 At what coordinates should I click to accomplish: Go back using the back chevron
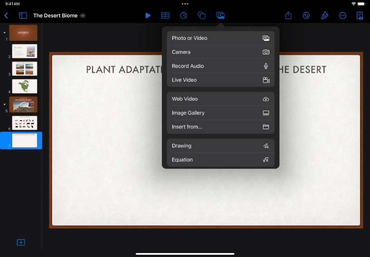(x=6, y=15)
